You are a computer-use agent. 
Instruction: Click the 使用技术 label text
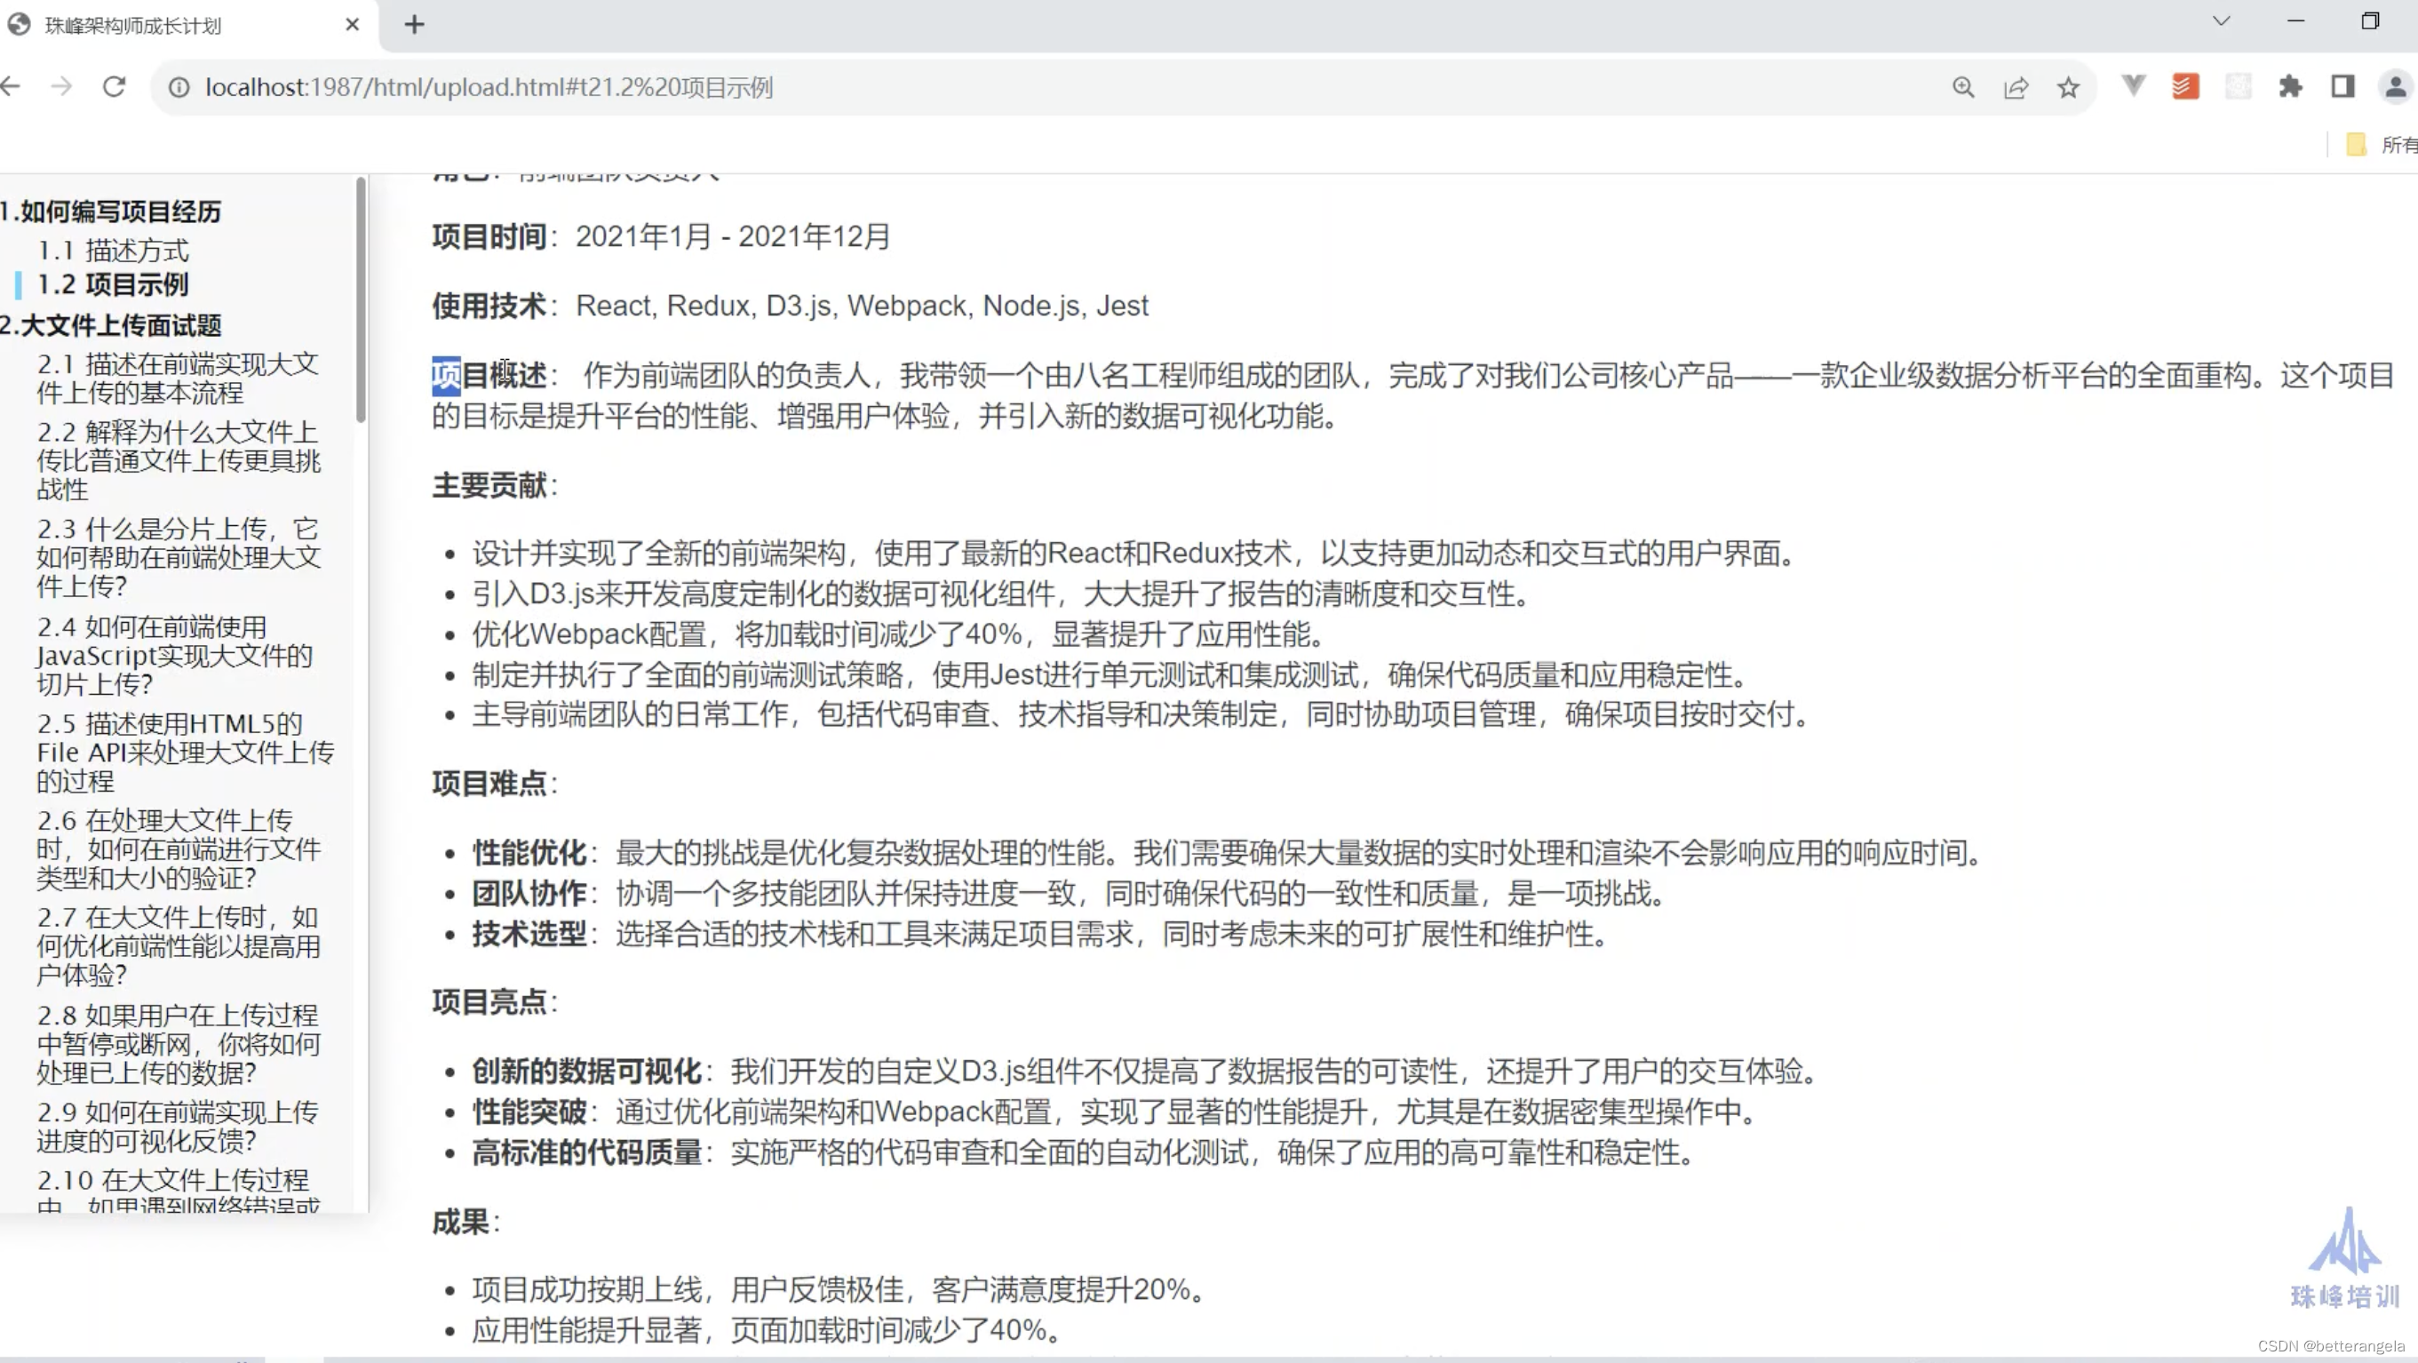click(x=489, y=305)
